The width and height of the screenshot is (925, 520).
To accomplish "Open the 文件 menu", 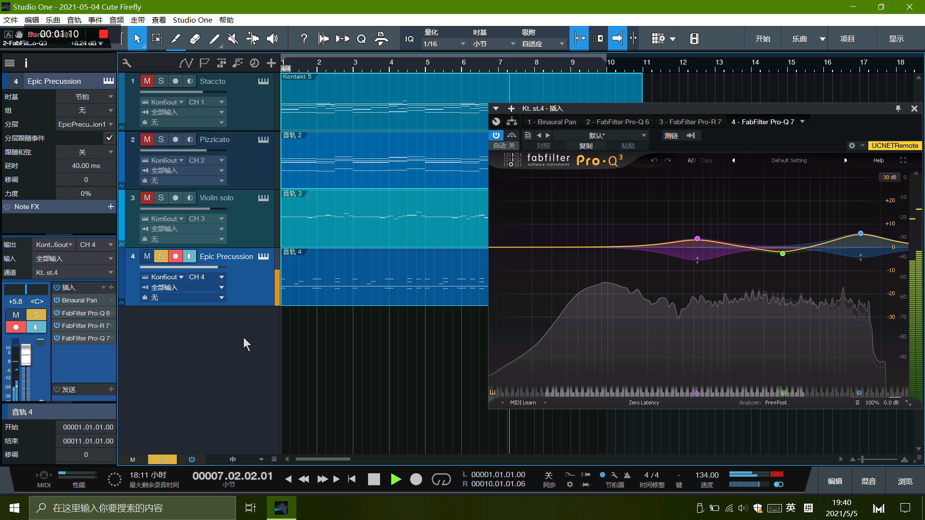I will (x=11, y=20).
